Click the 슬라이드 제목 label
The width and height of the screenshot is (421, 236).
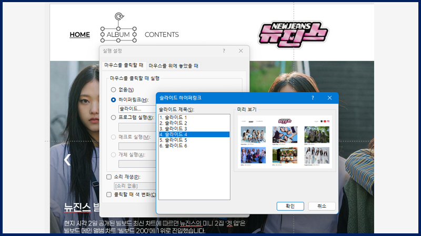(176, 109)
